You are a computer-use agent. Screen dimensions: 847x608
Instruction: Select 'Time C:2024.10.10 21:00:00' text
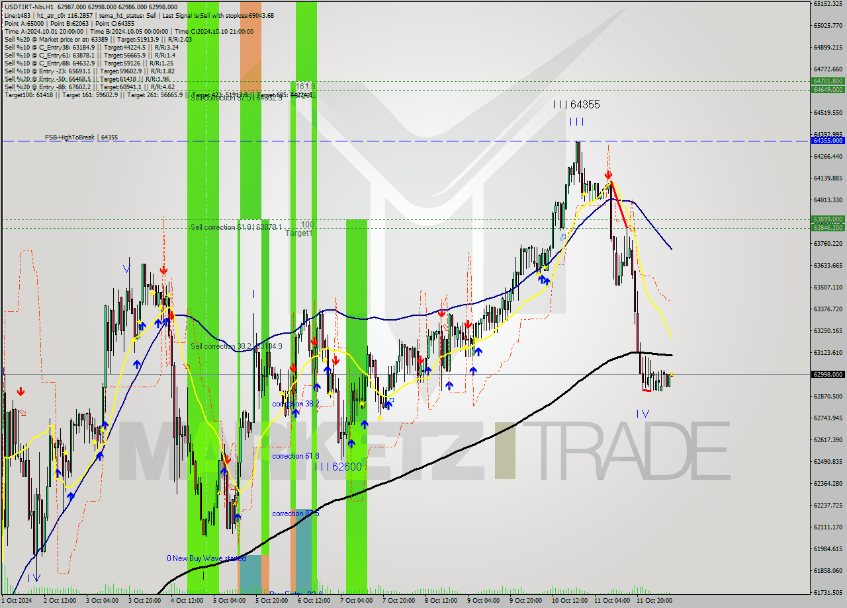coord(214,31)
